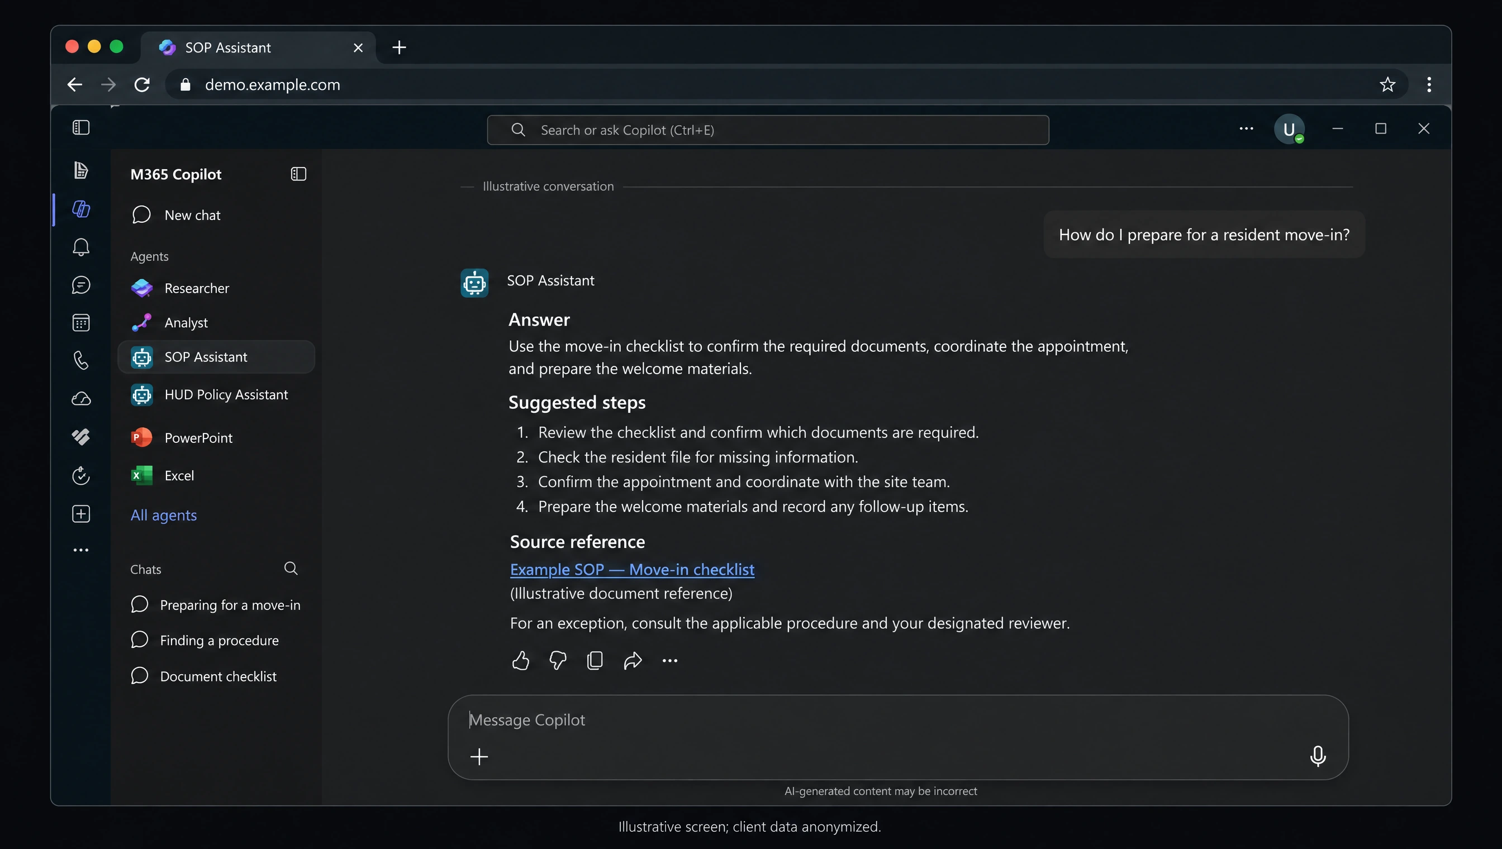Share the response with the arrow icon
1502x849 pixels.
click(x=633, y=661)
